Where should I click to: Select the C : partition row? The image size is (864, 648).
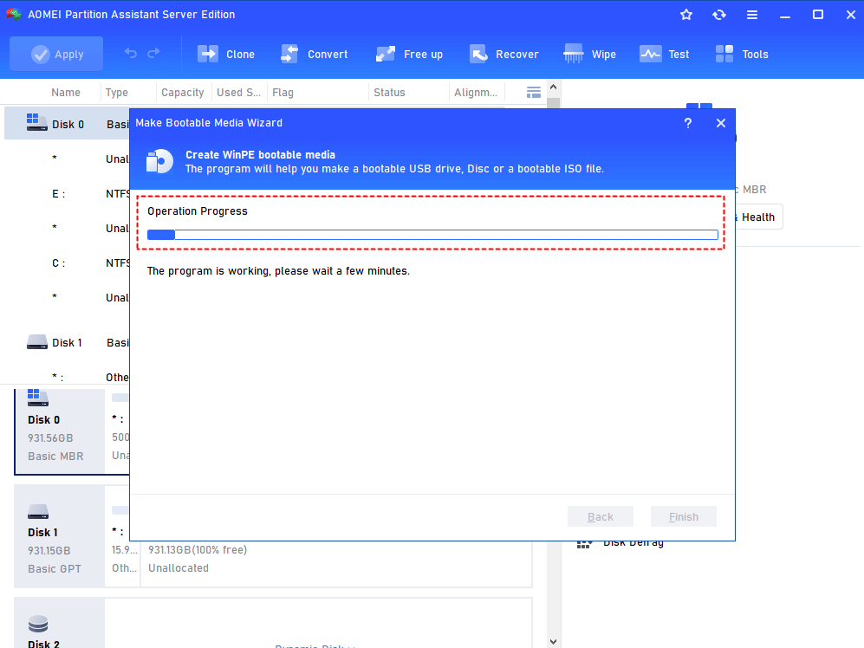pos(68,263)
